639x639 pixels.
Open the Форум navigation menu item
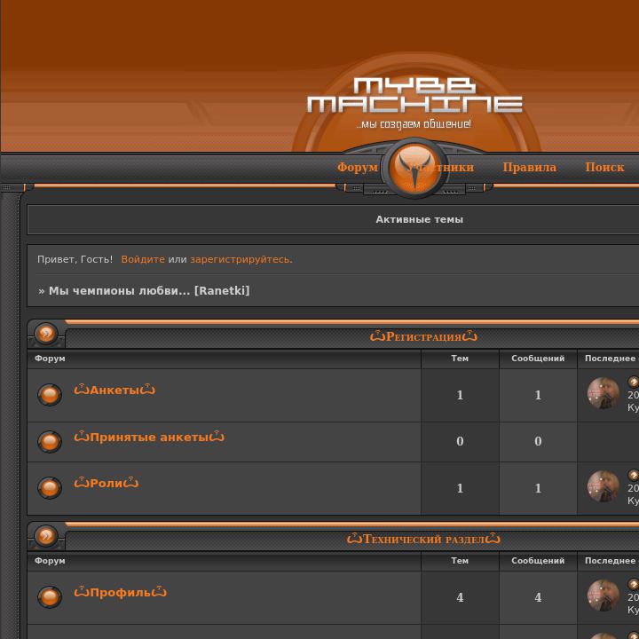358,167
